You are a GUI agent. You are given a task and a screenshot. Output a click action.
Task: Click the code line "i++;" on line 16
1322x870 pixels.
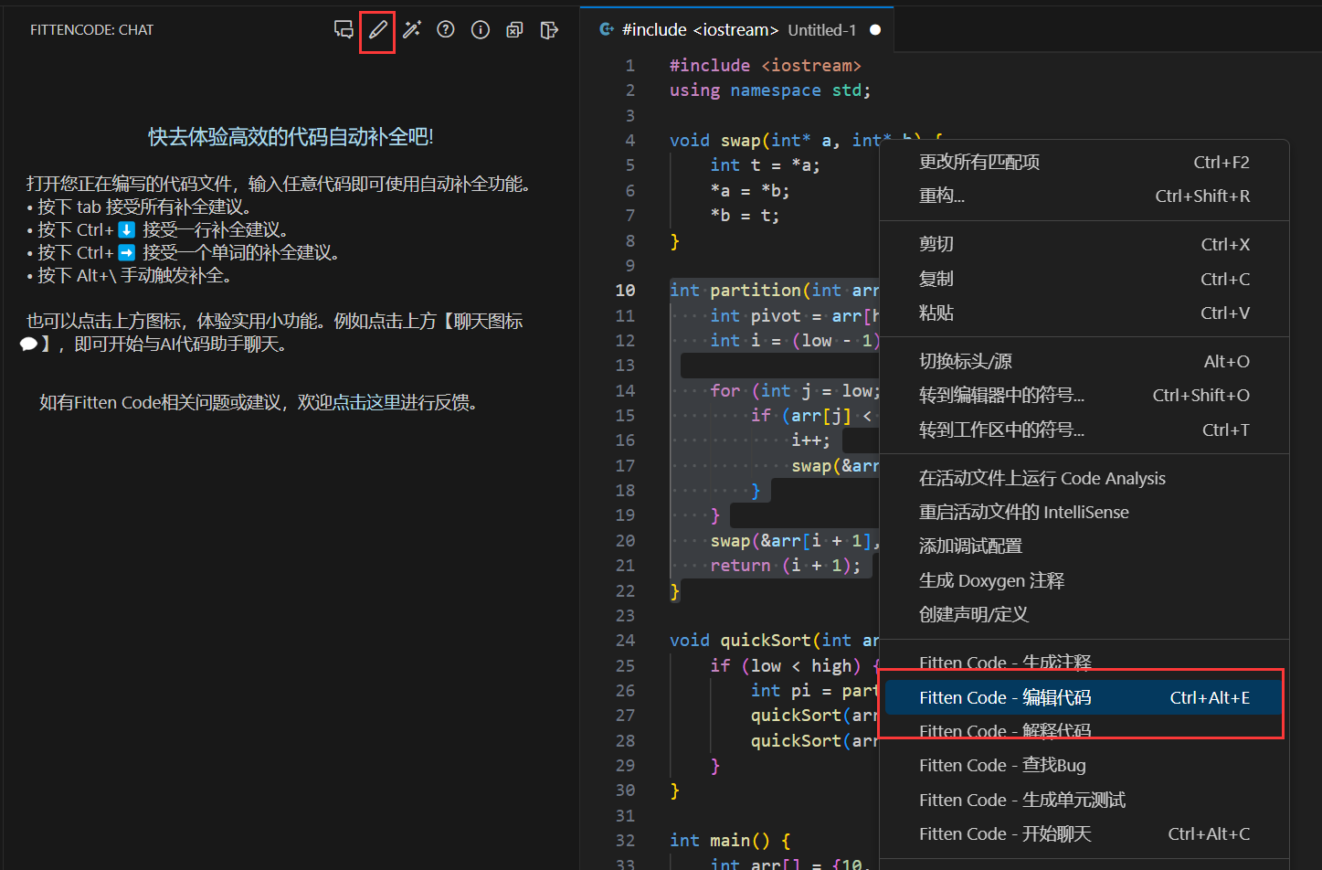click(x=811, y=440)
